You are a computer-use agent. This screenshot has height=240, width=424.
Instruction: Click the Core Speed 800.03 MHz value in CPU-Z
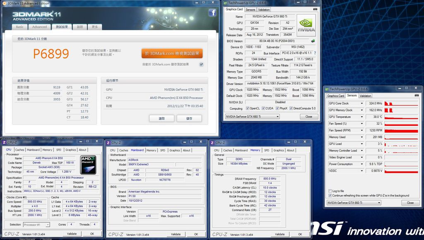coord(35,202)
